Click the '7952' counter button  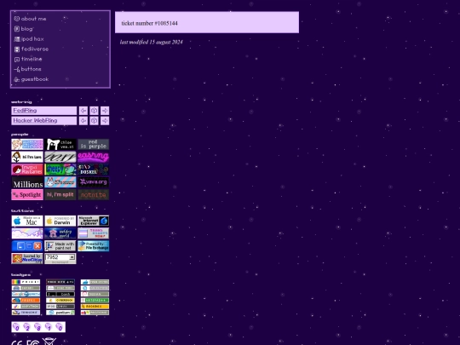[x=60, y=259]
